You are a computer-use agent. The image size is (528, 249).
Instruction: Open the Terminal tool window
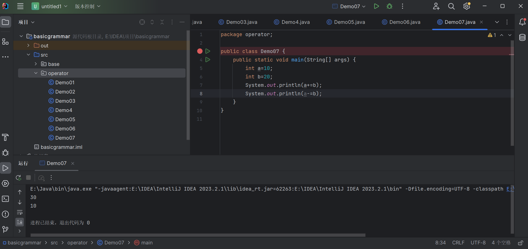pyautogui.click(x=5, y=199)
